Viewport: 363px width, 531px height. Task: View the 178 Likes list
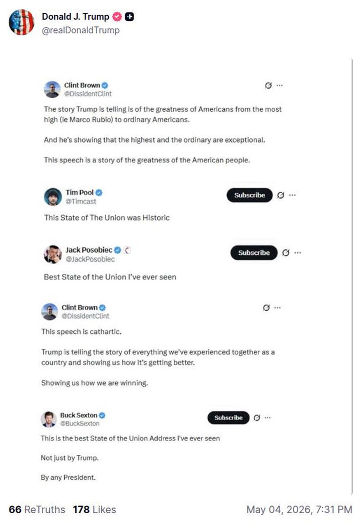pos(94,510)
